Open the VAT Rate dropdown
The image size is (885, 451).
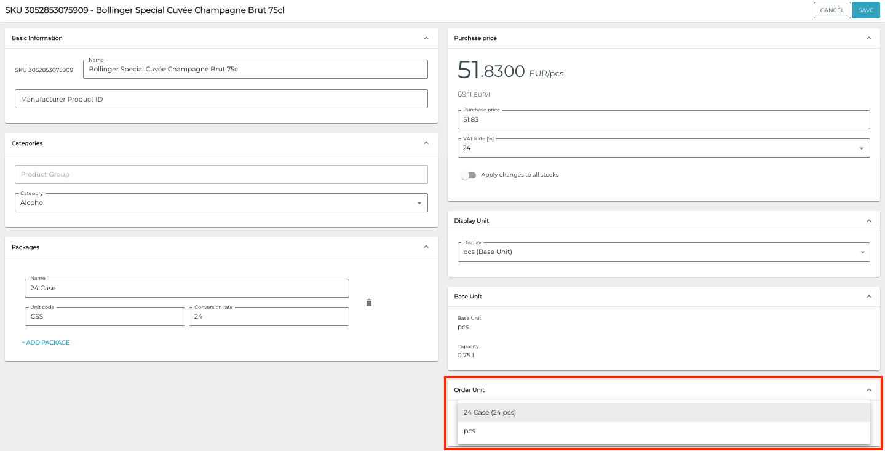(862, 148)
